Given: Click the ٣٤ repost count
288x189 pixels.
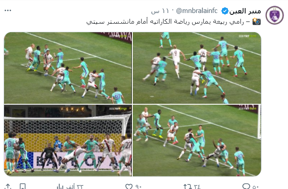Looking at the screenshot, I should click(197, 187).
